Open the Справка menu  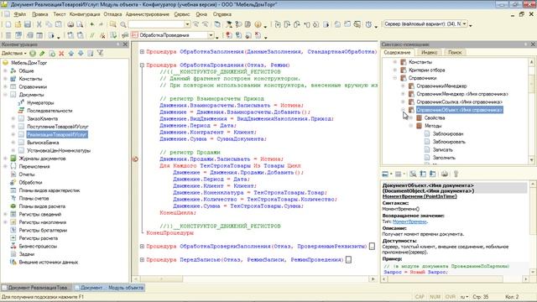click(x=222, y=14)
